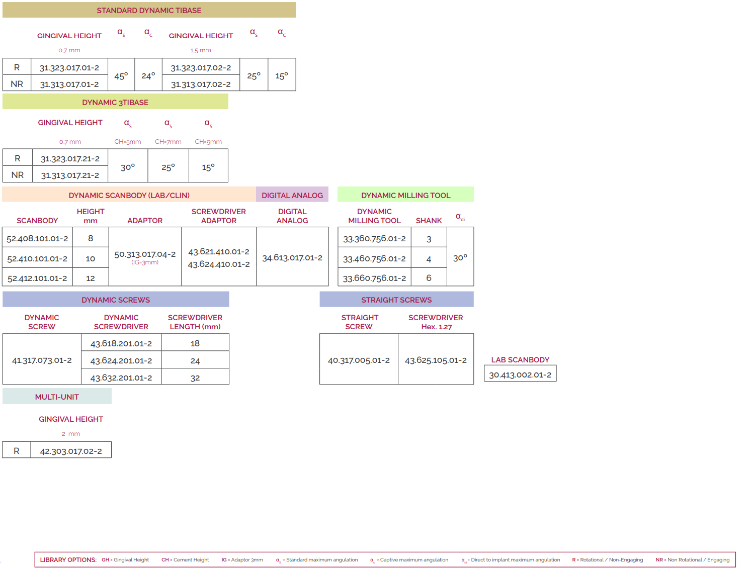Click the Dynamic Milling Tool green header
Viewport: 753px width, 568px height.
(405, 195)
